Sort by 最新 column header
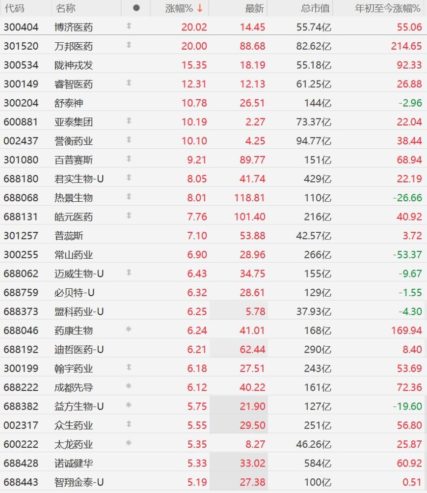Viewport: 427px width, 493px height. click(x=255, y=8)
